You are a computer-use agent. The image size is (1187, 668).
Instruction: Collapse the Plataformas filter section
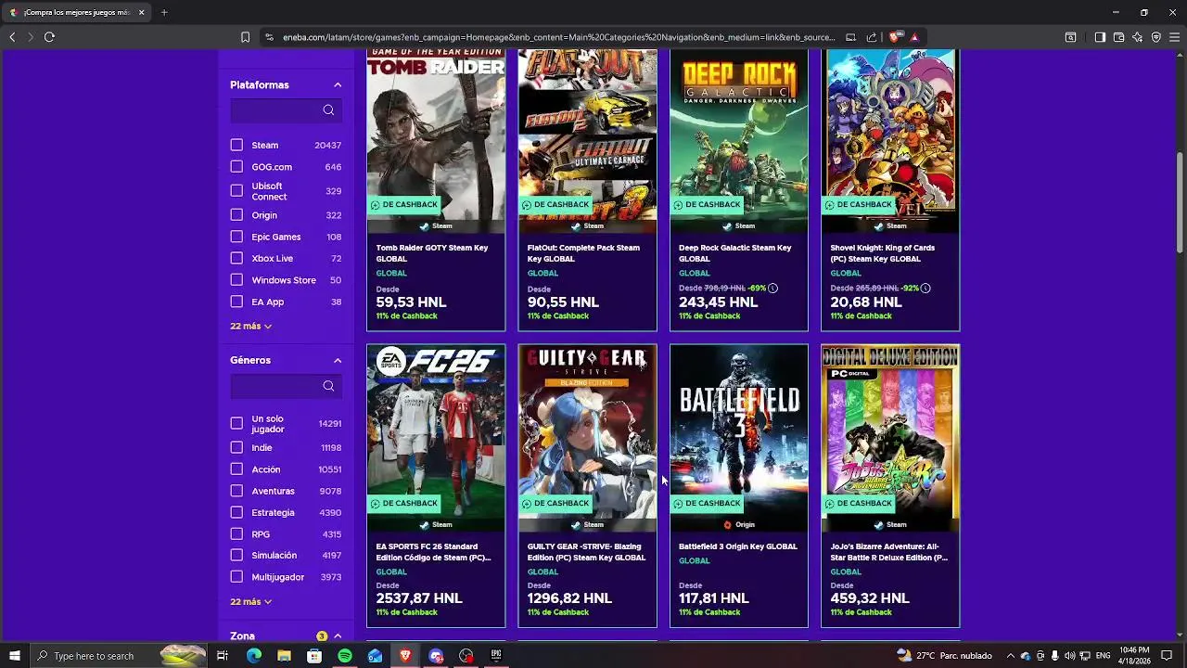coord(338,84)
